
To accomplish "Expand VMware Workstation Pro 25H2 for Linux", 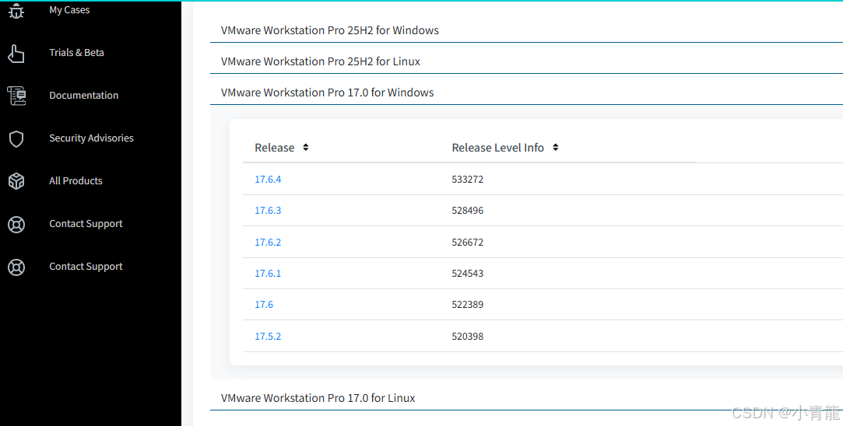I will pyautogui.click(x=321, y=61).
